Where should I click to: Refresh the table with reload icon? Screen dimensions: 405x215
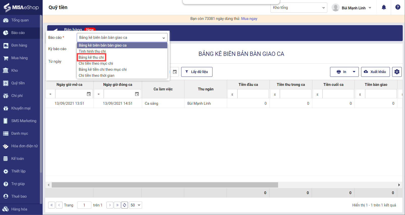125,205
